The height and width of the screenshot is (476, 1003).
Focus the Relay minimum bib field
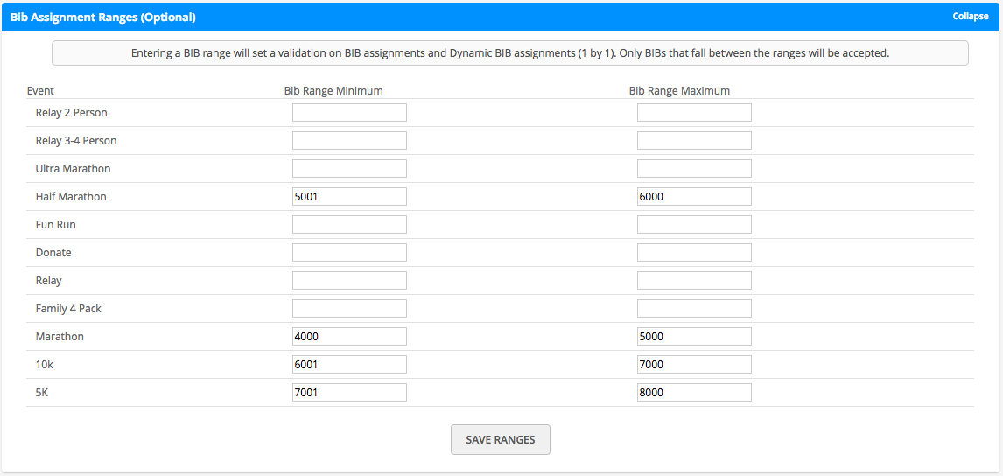click(349, 280)
